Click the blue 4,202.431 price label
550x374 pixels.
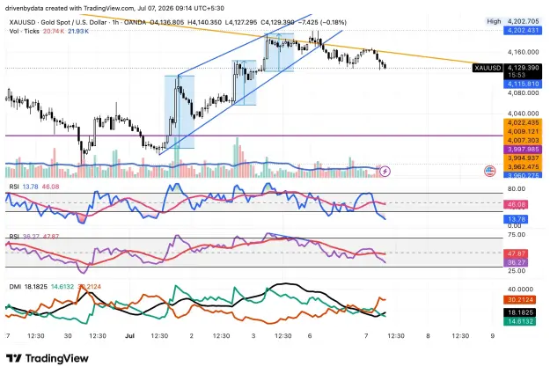(523, 30)
